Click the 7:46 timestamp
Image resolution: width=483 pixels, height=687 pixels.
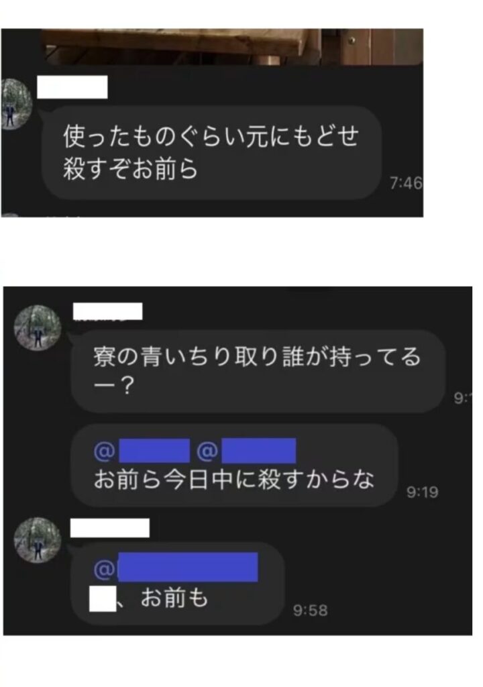pyautogui.click(x=406, y=183)
